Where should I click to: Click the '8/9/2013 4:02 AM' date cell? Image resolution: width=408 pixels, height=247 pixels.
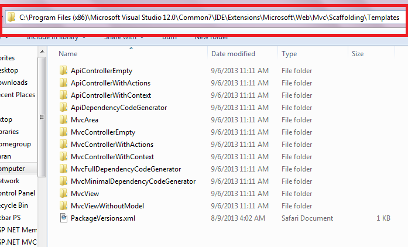point(238,218)
